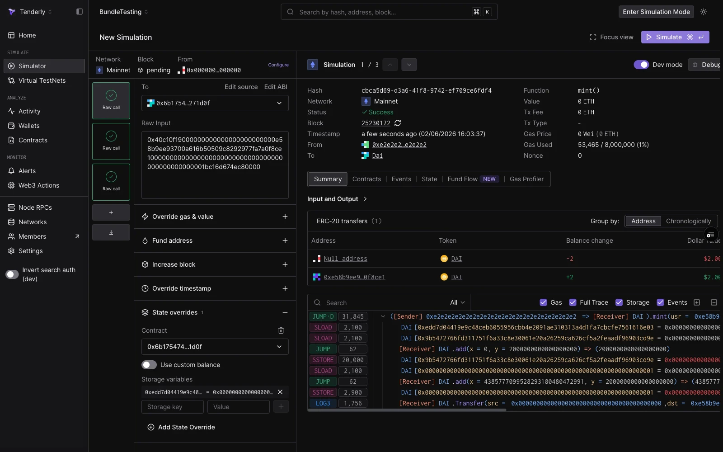
Task: Collapse the mint trace root arrow
Action: pyautogui.click(x=383, y=316)
